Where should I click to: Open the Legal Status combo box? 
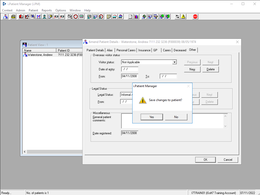tap(126, 95)
